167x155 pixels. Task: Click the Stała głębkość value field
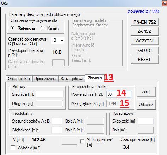(69, 141)
